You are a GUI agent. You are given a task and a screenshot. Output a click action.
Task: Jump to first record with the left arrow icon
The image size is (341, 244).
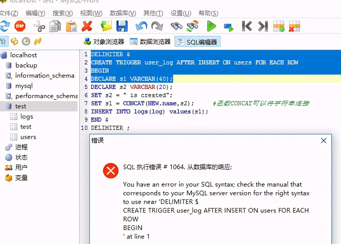point(246,26)
